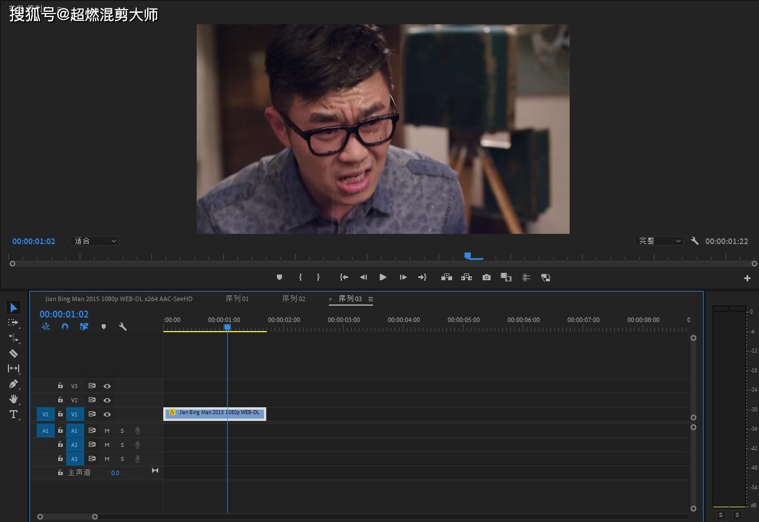Switch to 序列 01 tab
The image size is (759, 522).
click(237, 299)
